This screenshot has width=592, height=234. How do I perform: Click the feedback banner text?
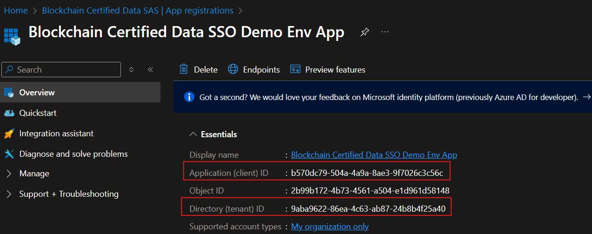coord(388,97)
